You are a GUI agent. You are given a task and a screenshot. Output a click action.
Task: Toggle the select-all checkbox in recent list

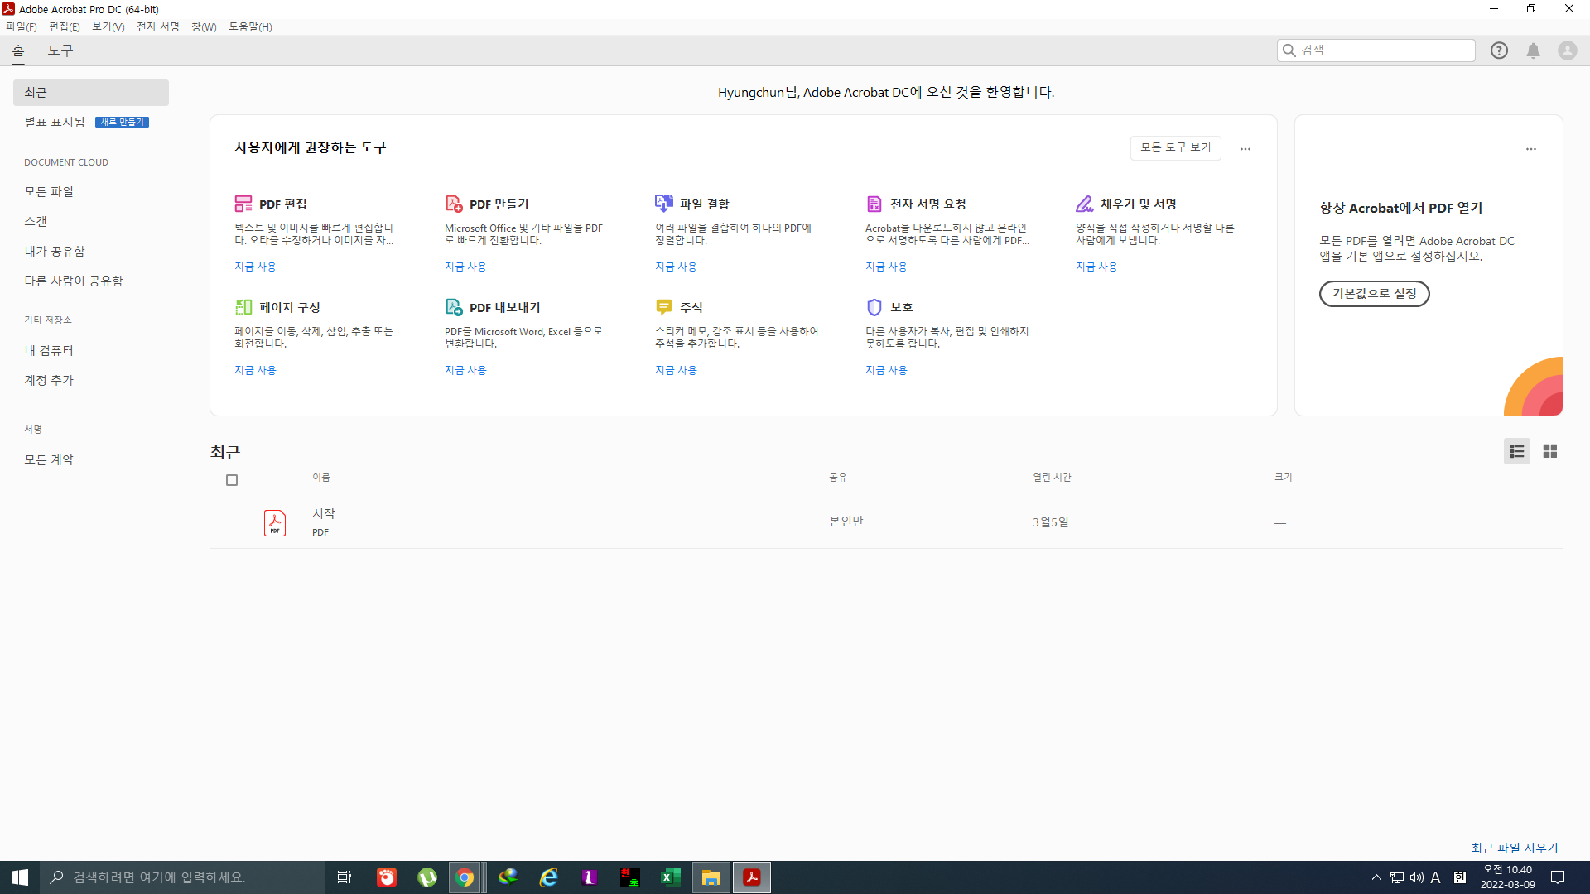click(x=232, y=480)
